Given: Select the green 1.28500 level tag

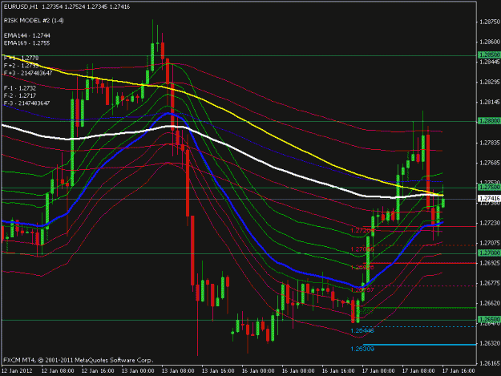Looking at the screenshot, I should click(489, 55).
